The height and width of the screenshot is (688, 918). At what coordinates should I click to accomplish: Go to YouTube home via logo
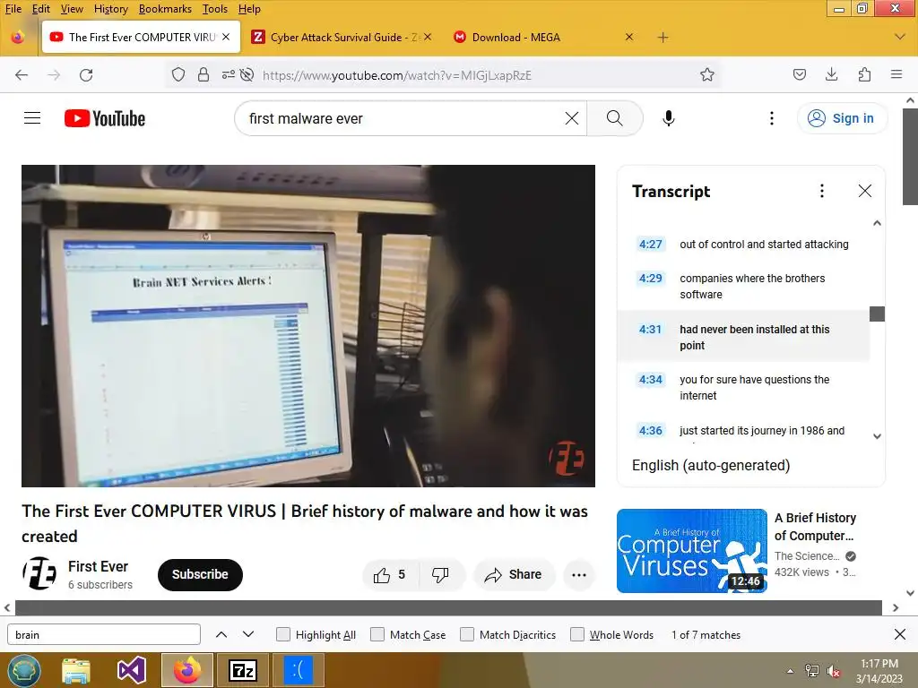click(x=105, y=118)
